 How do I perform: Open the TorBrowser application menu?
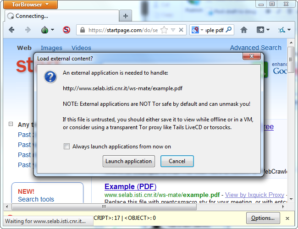[30, 5]
